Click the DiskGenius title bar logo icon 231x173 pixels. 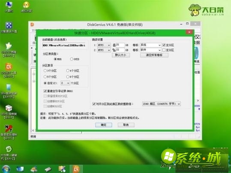point(32,24)
